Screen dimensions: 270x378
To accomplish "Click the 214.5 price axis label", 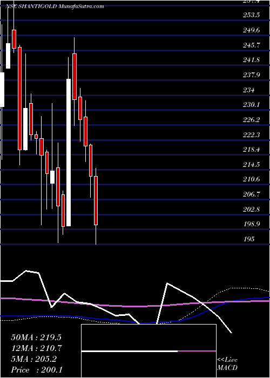I will pos(252,165).
